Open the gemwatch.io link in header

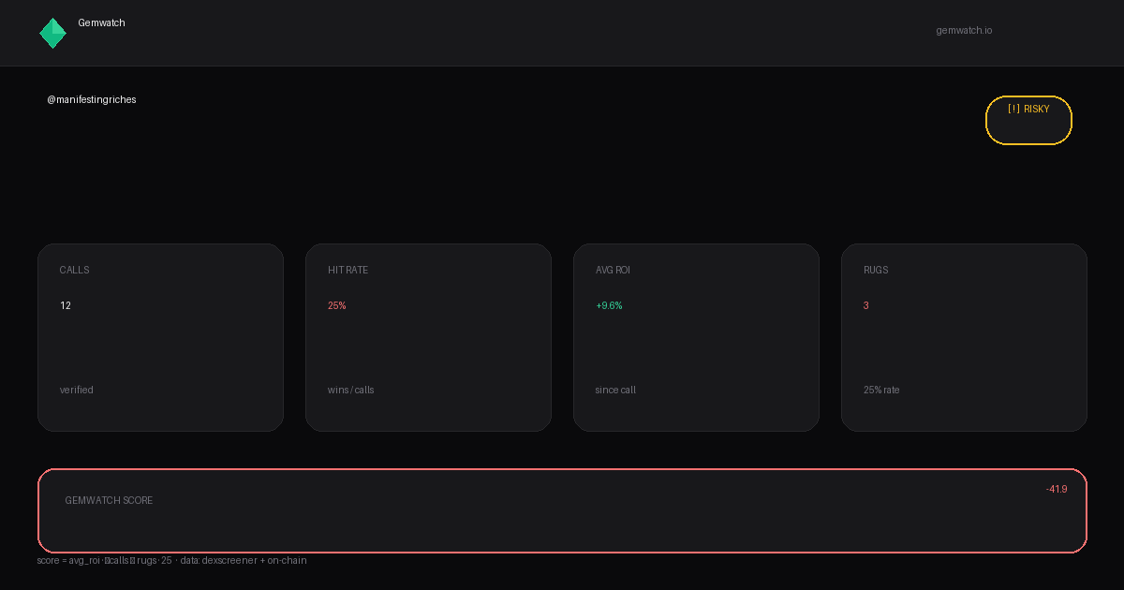964,30
